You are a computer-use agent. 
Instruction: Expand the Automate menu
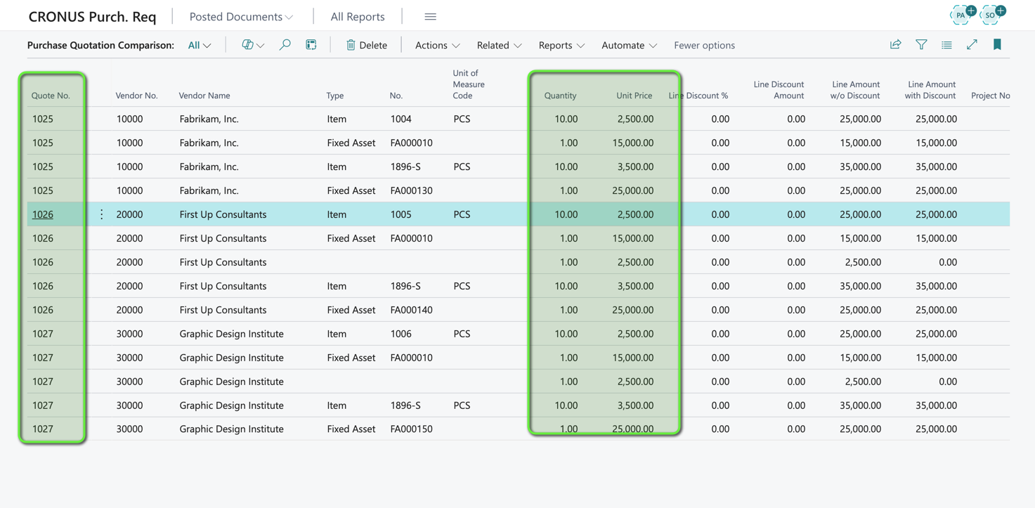click(629, 45)
